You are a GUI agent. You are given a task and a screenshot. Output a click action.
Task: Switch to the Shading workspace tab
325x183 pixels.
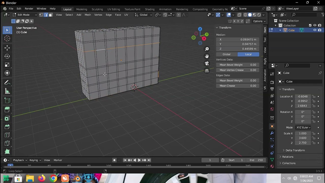pos(150,9)
